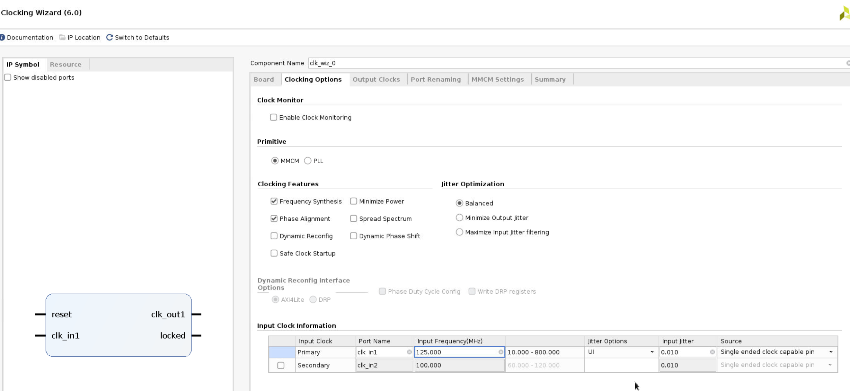The width and height of the screenshot is (850, 391).
Task: Click the clk_in1 port on IP symbol
Action: coord(65,335)
